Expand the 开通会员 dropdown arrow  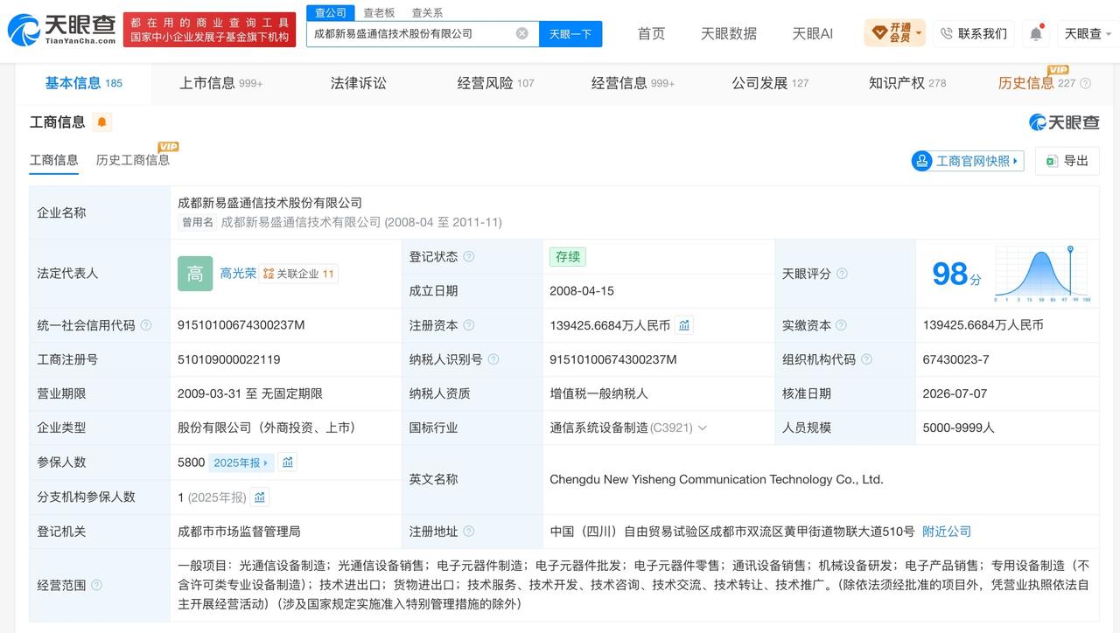pos(919,33)
